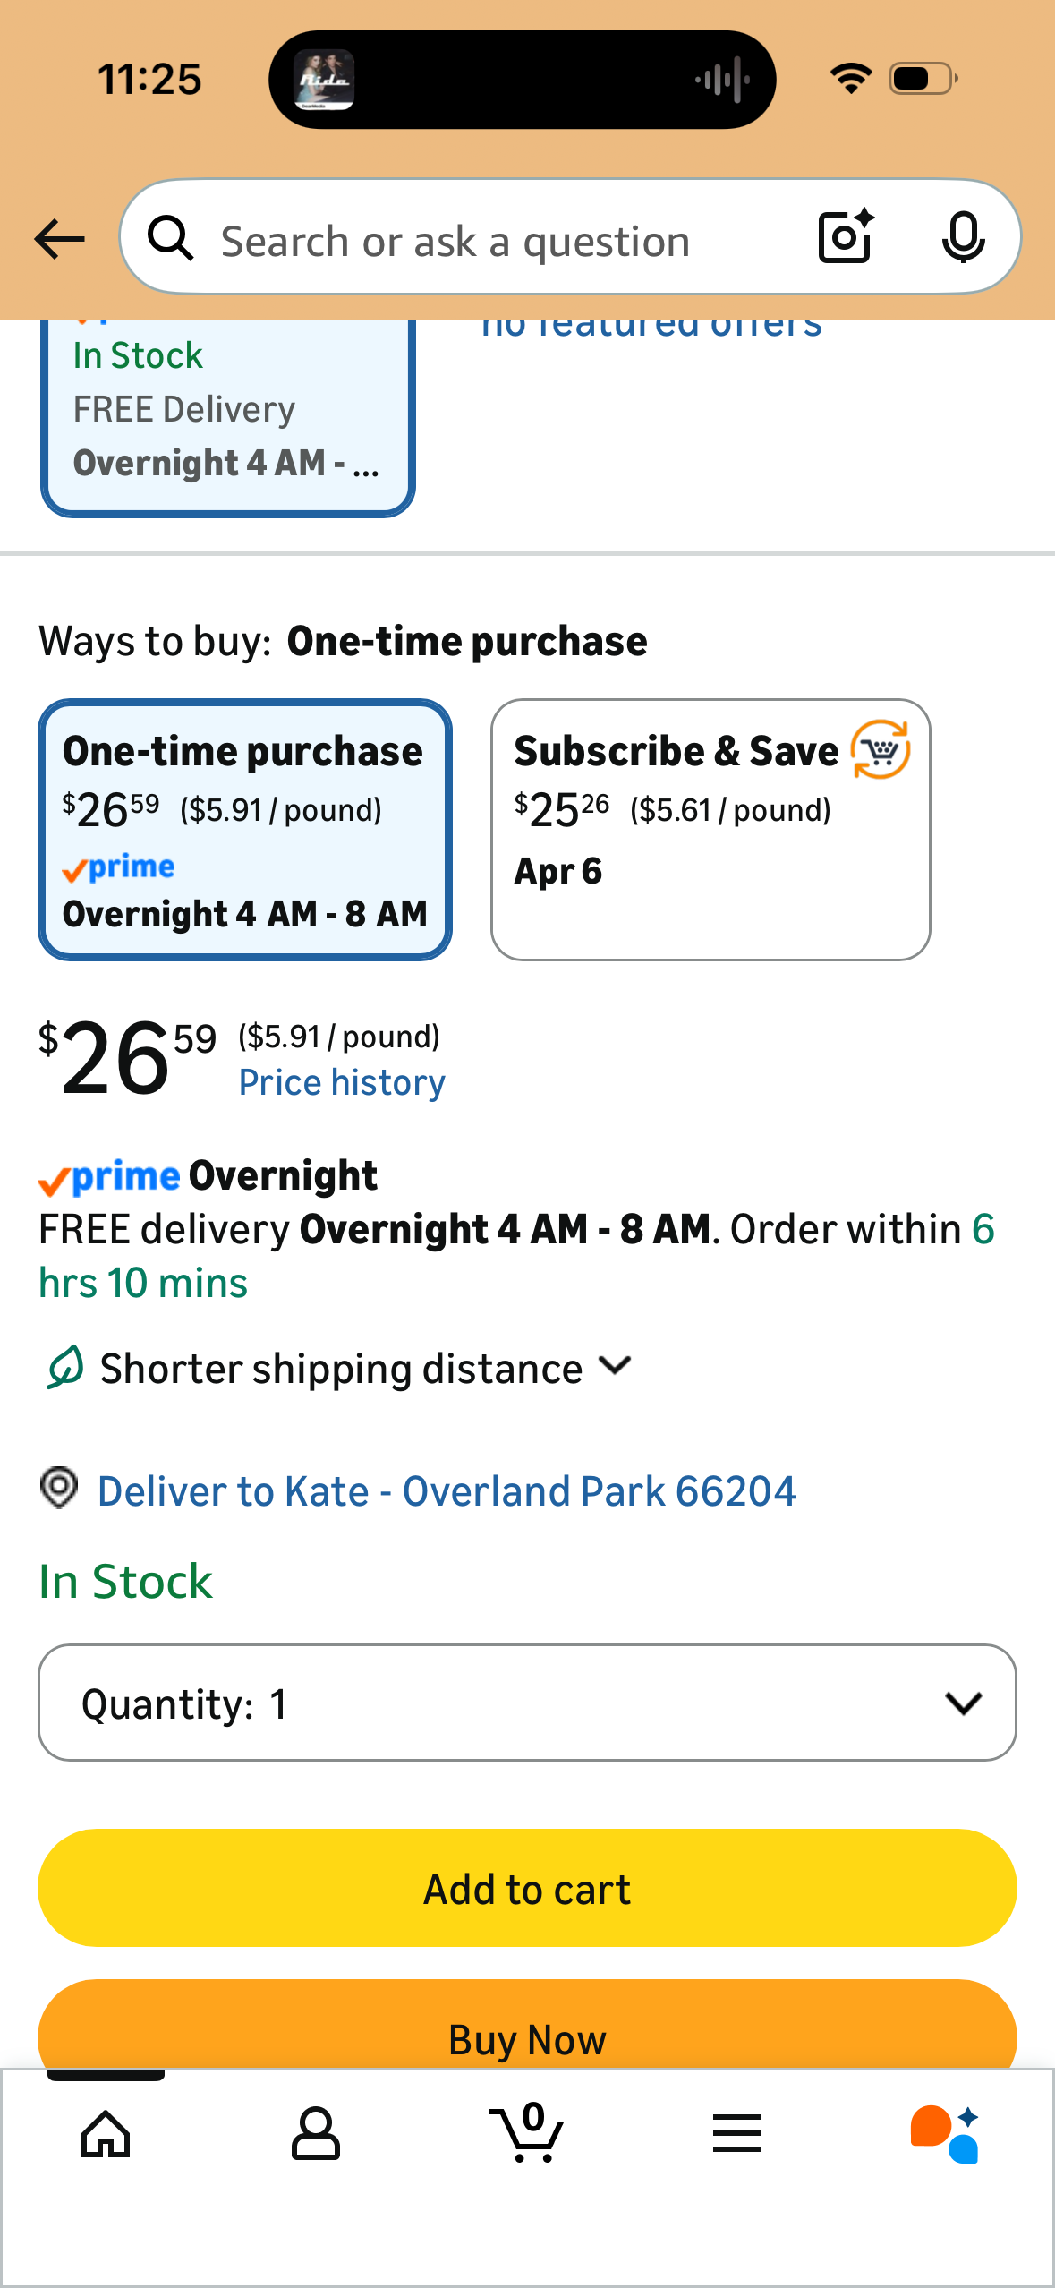Open the account profile icon
1055x2288 pixels.
tap(316, 2134)
